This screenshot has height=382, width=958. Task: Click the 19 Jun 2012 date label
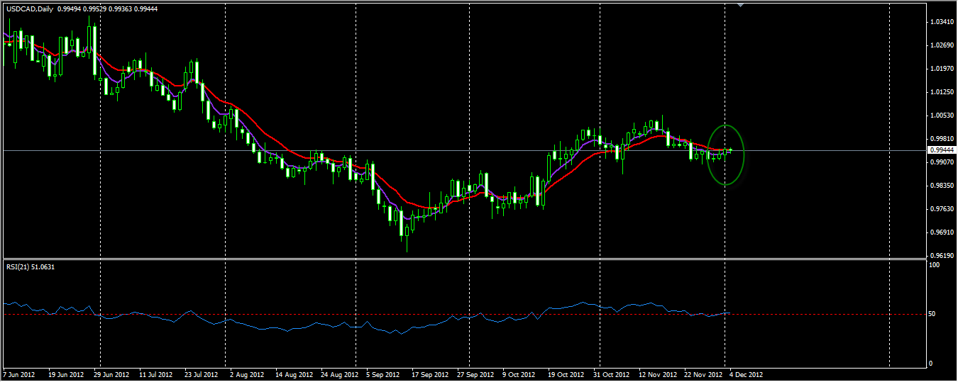(67, 374)
